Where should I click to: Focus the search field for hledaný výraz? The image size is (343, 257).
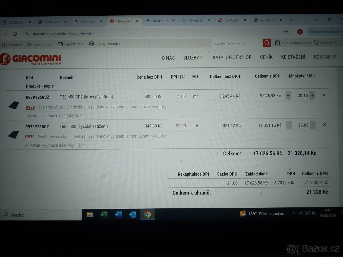[237, 43]
